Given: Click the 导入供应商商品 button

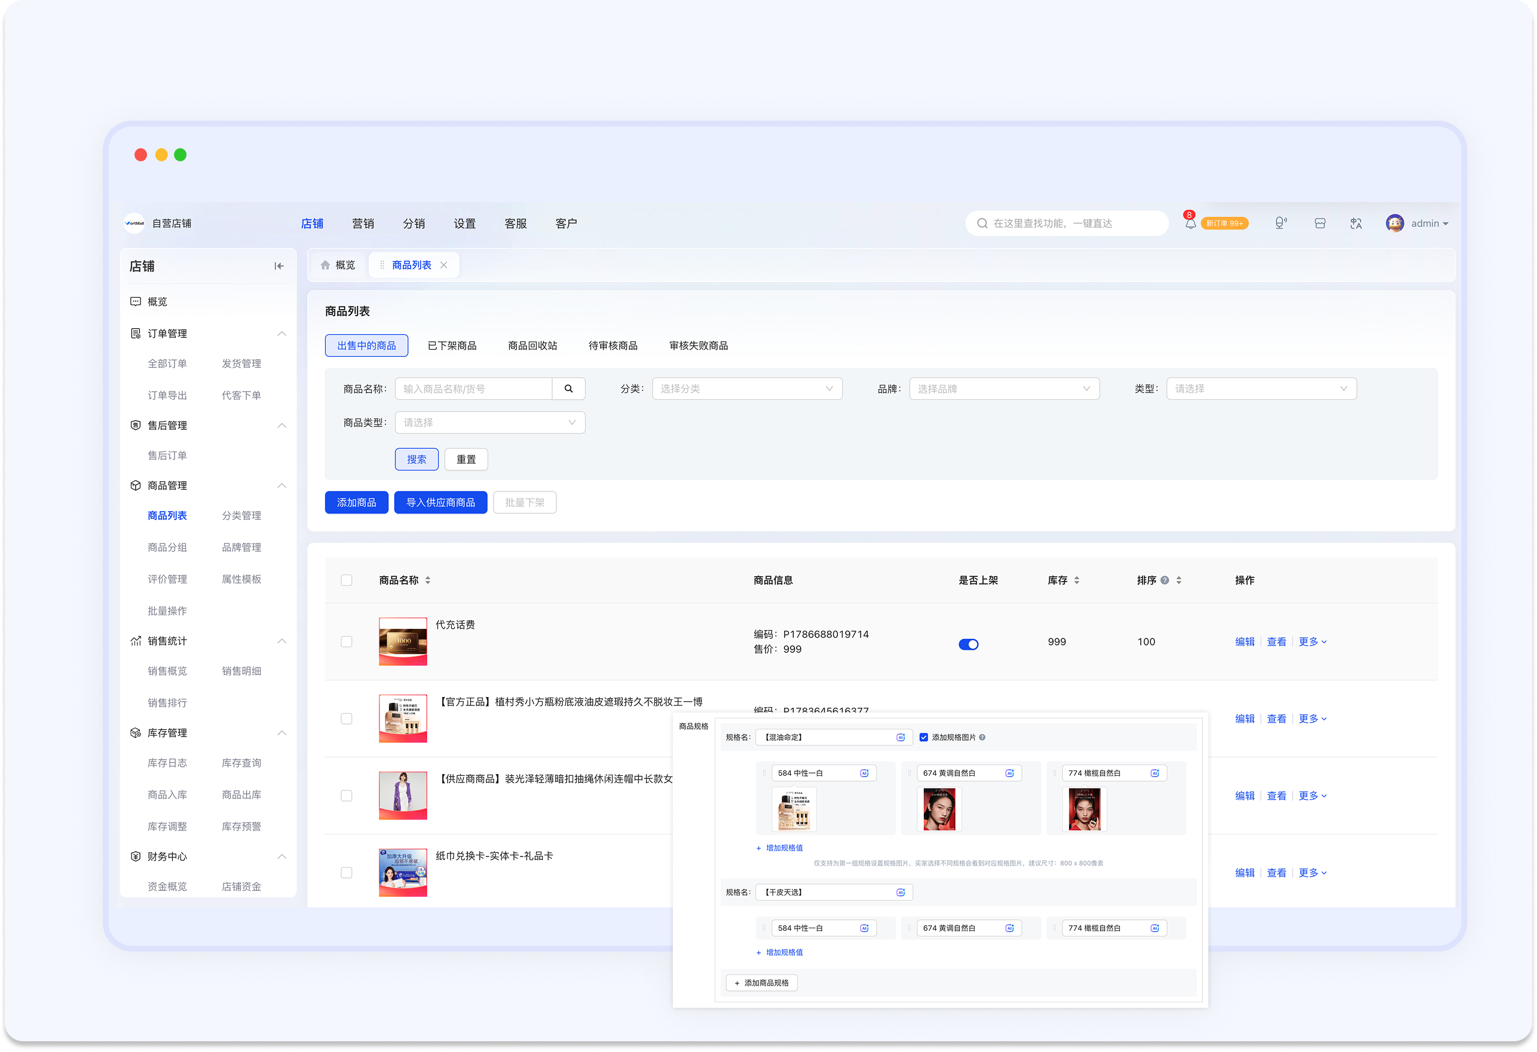Looking at the screenshot, I should (440, 503).
